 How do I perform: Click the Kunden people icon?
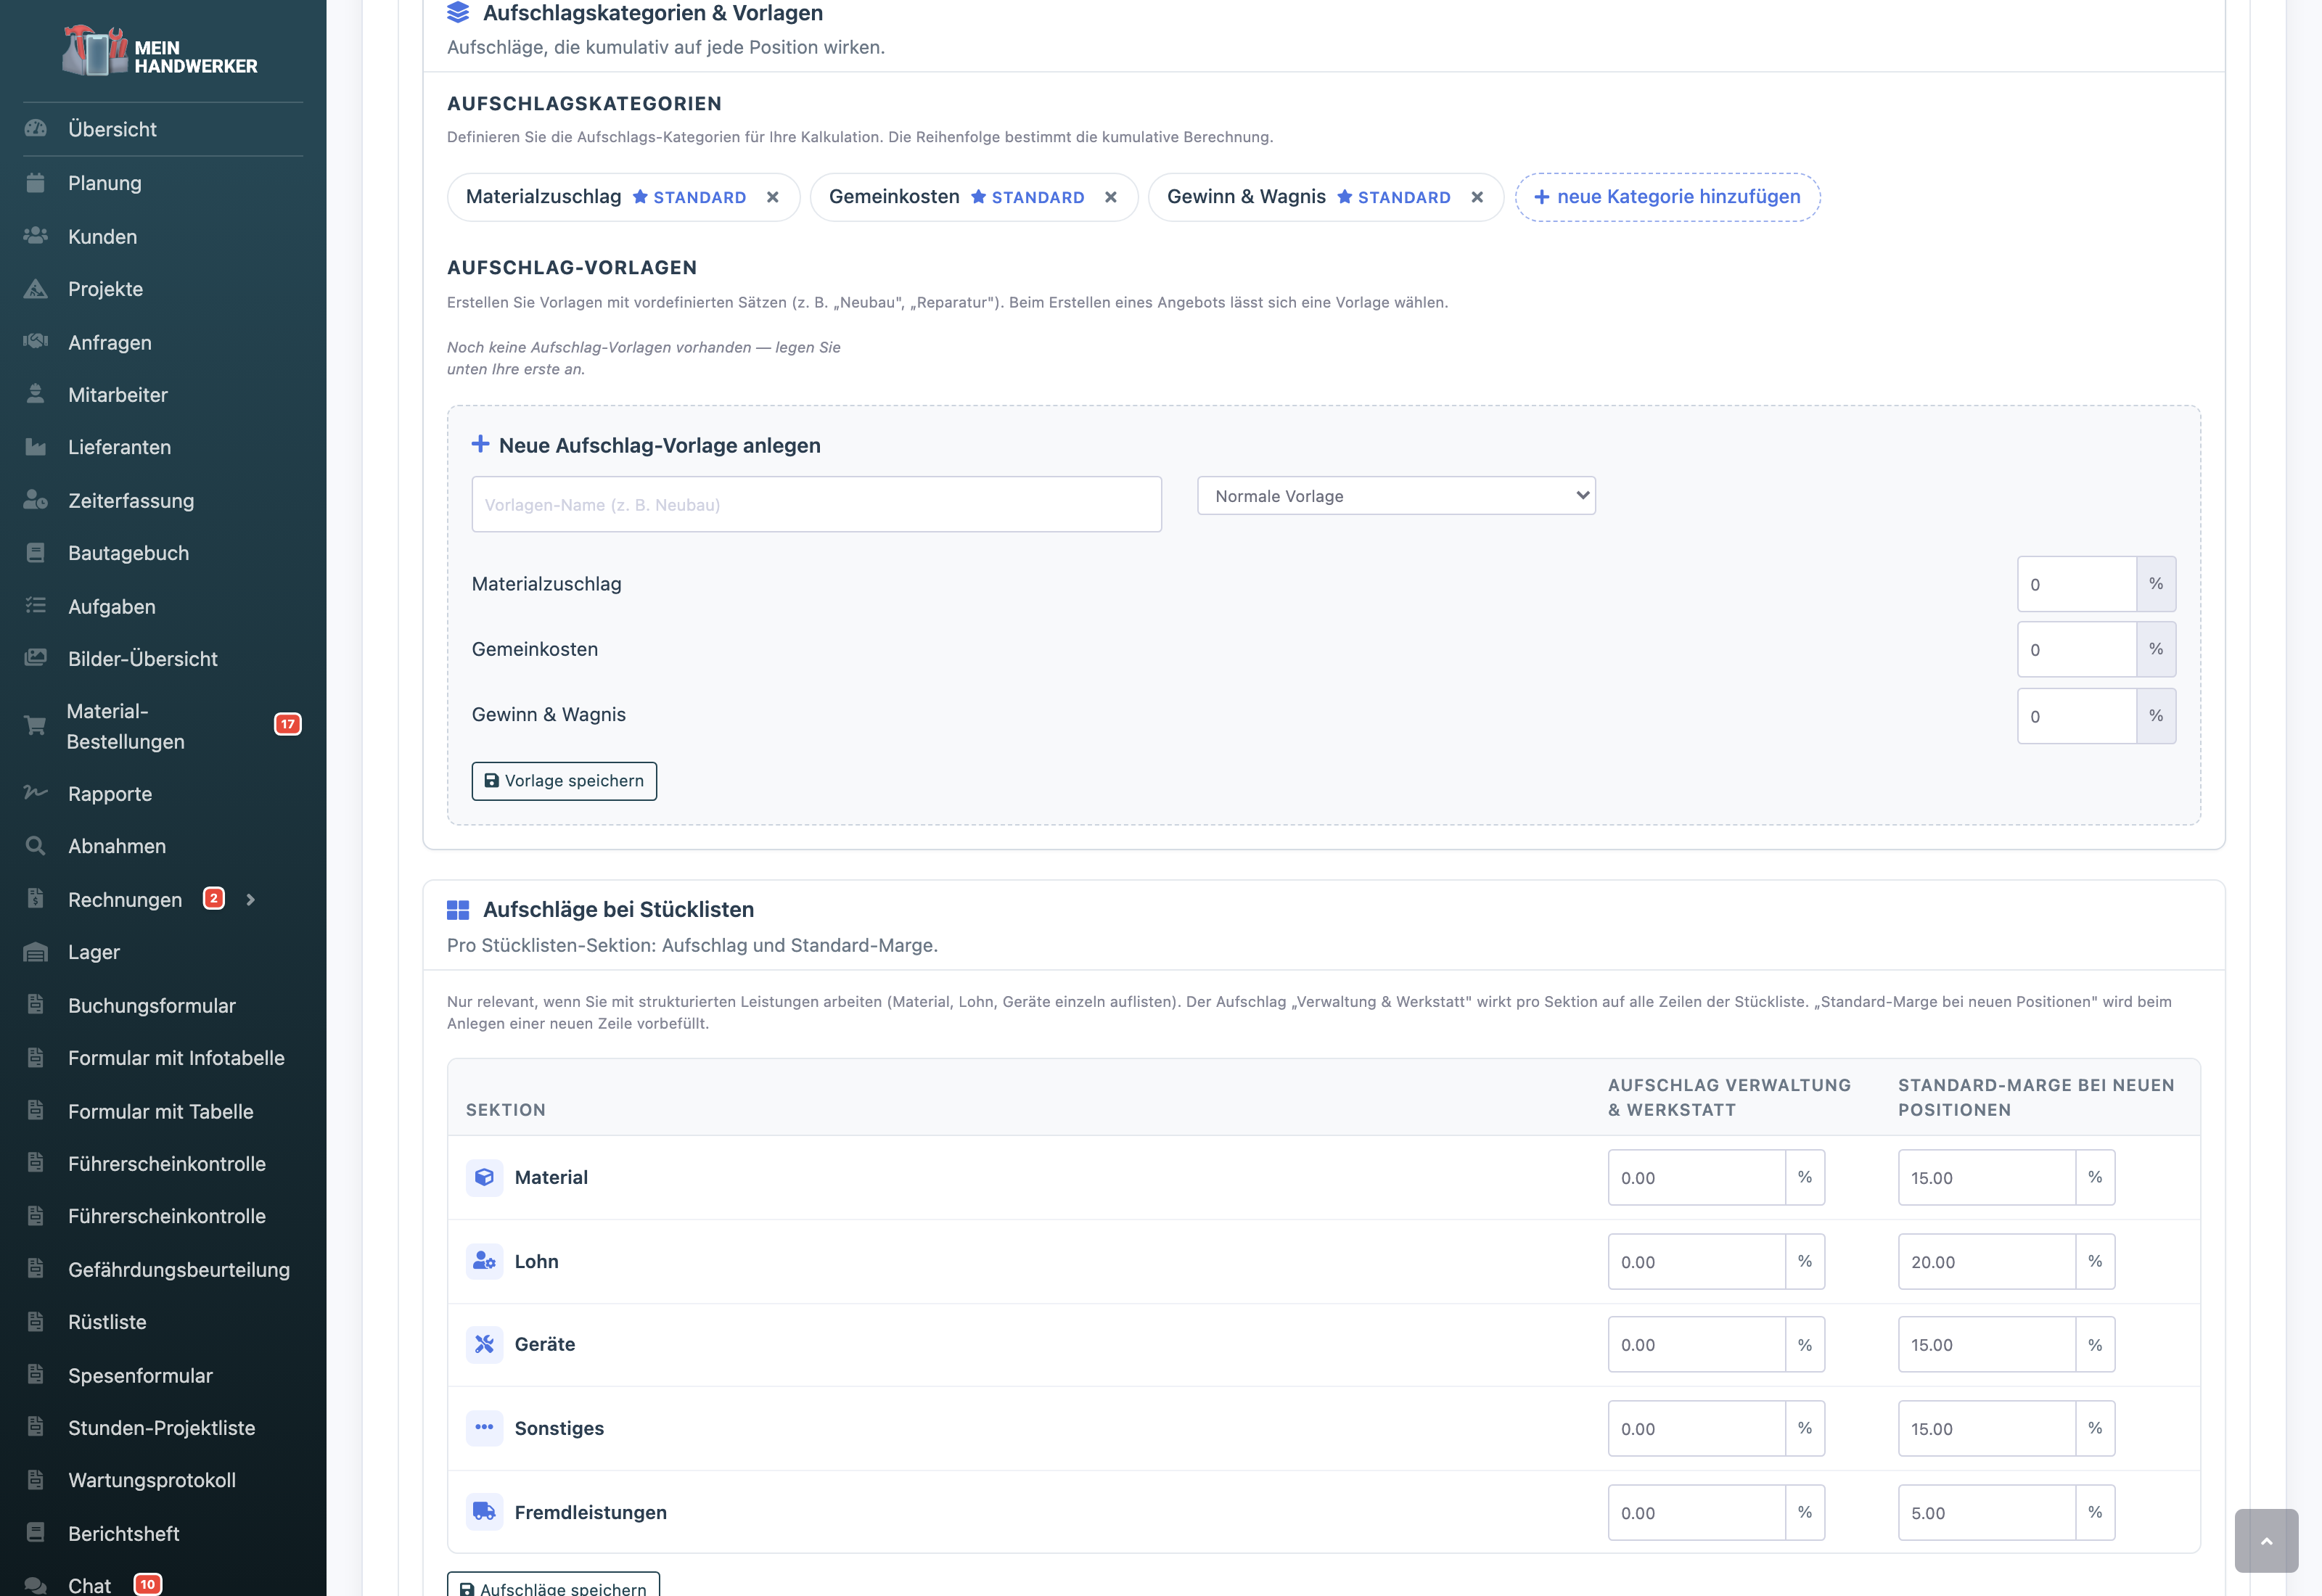click(x=36, y=236)
